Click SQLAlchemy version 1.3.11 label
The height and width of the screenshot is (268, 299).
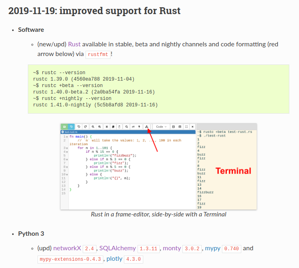point(148,249)
